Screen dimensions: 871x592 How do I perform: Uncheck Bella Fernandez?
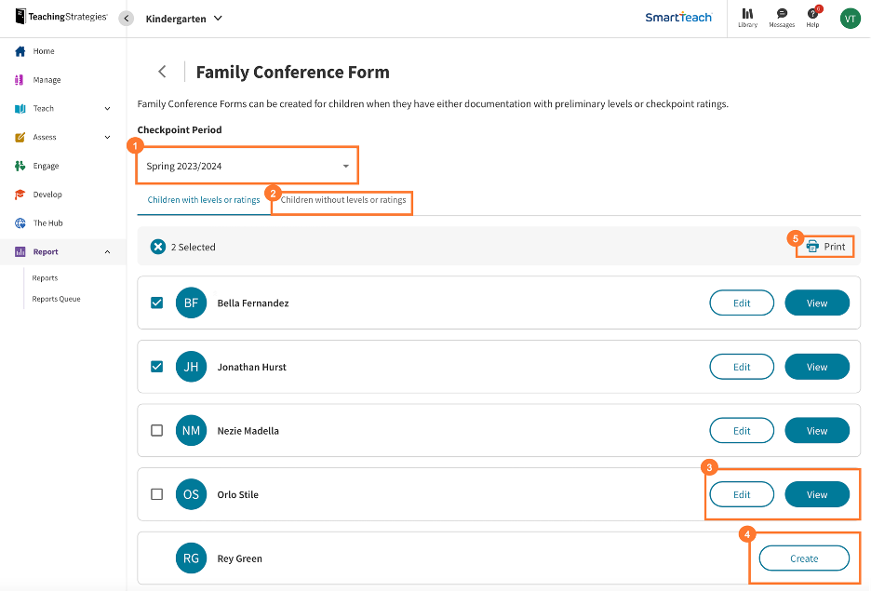coord(156,302)
